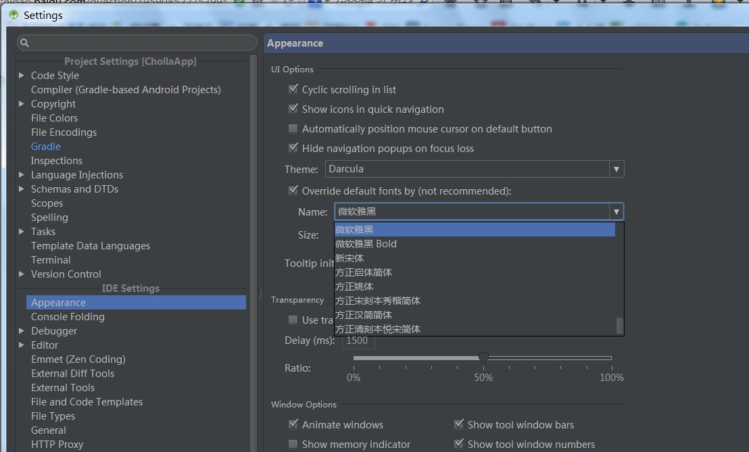The width and height of the screenshot is (749, 452).
Task: Open the font Name dropdown arrow
Action: tap(616, 211)
